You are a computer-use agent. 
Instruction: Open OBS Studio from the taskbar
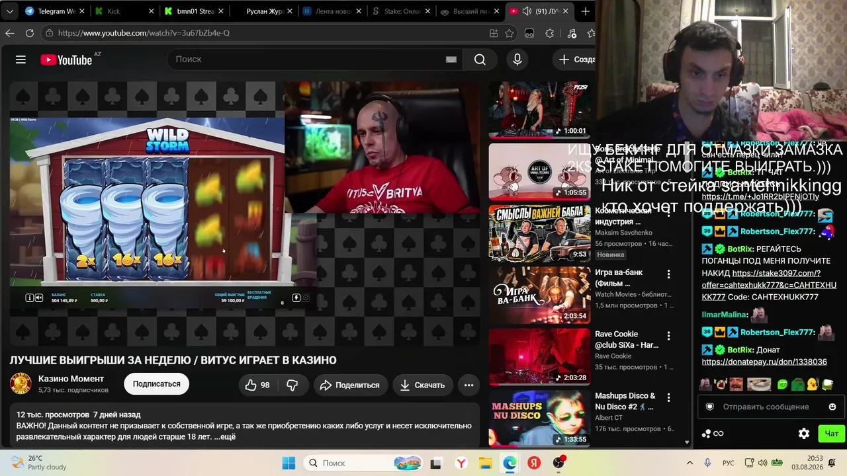point(559,463)
